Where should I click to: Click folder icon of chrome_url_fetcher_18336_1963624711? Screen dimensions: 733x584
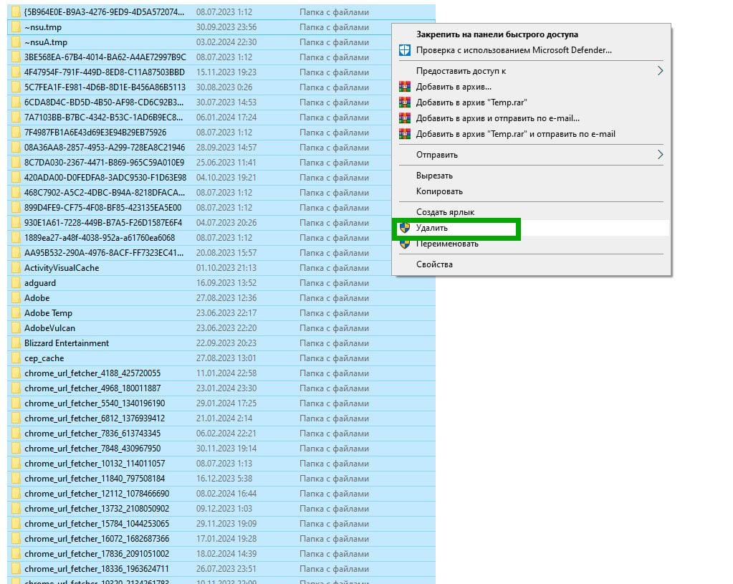coord(16,568)
